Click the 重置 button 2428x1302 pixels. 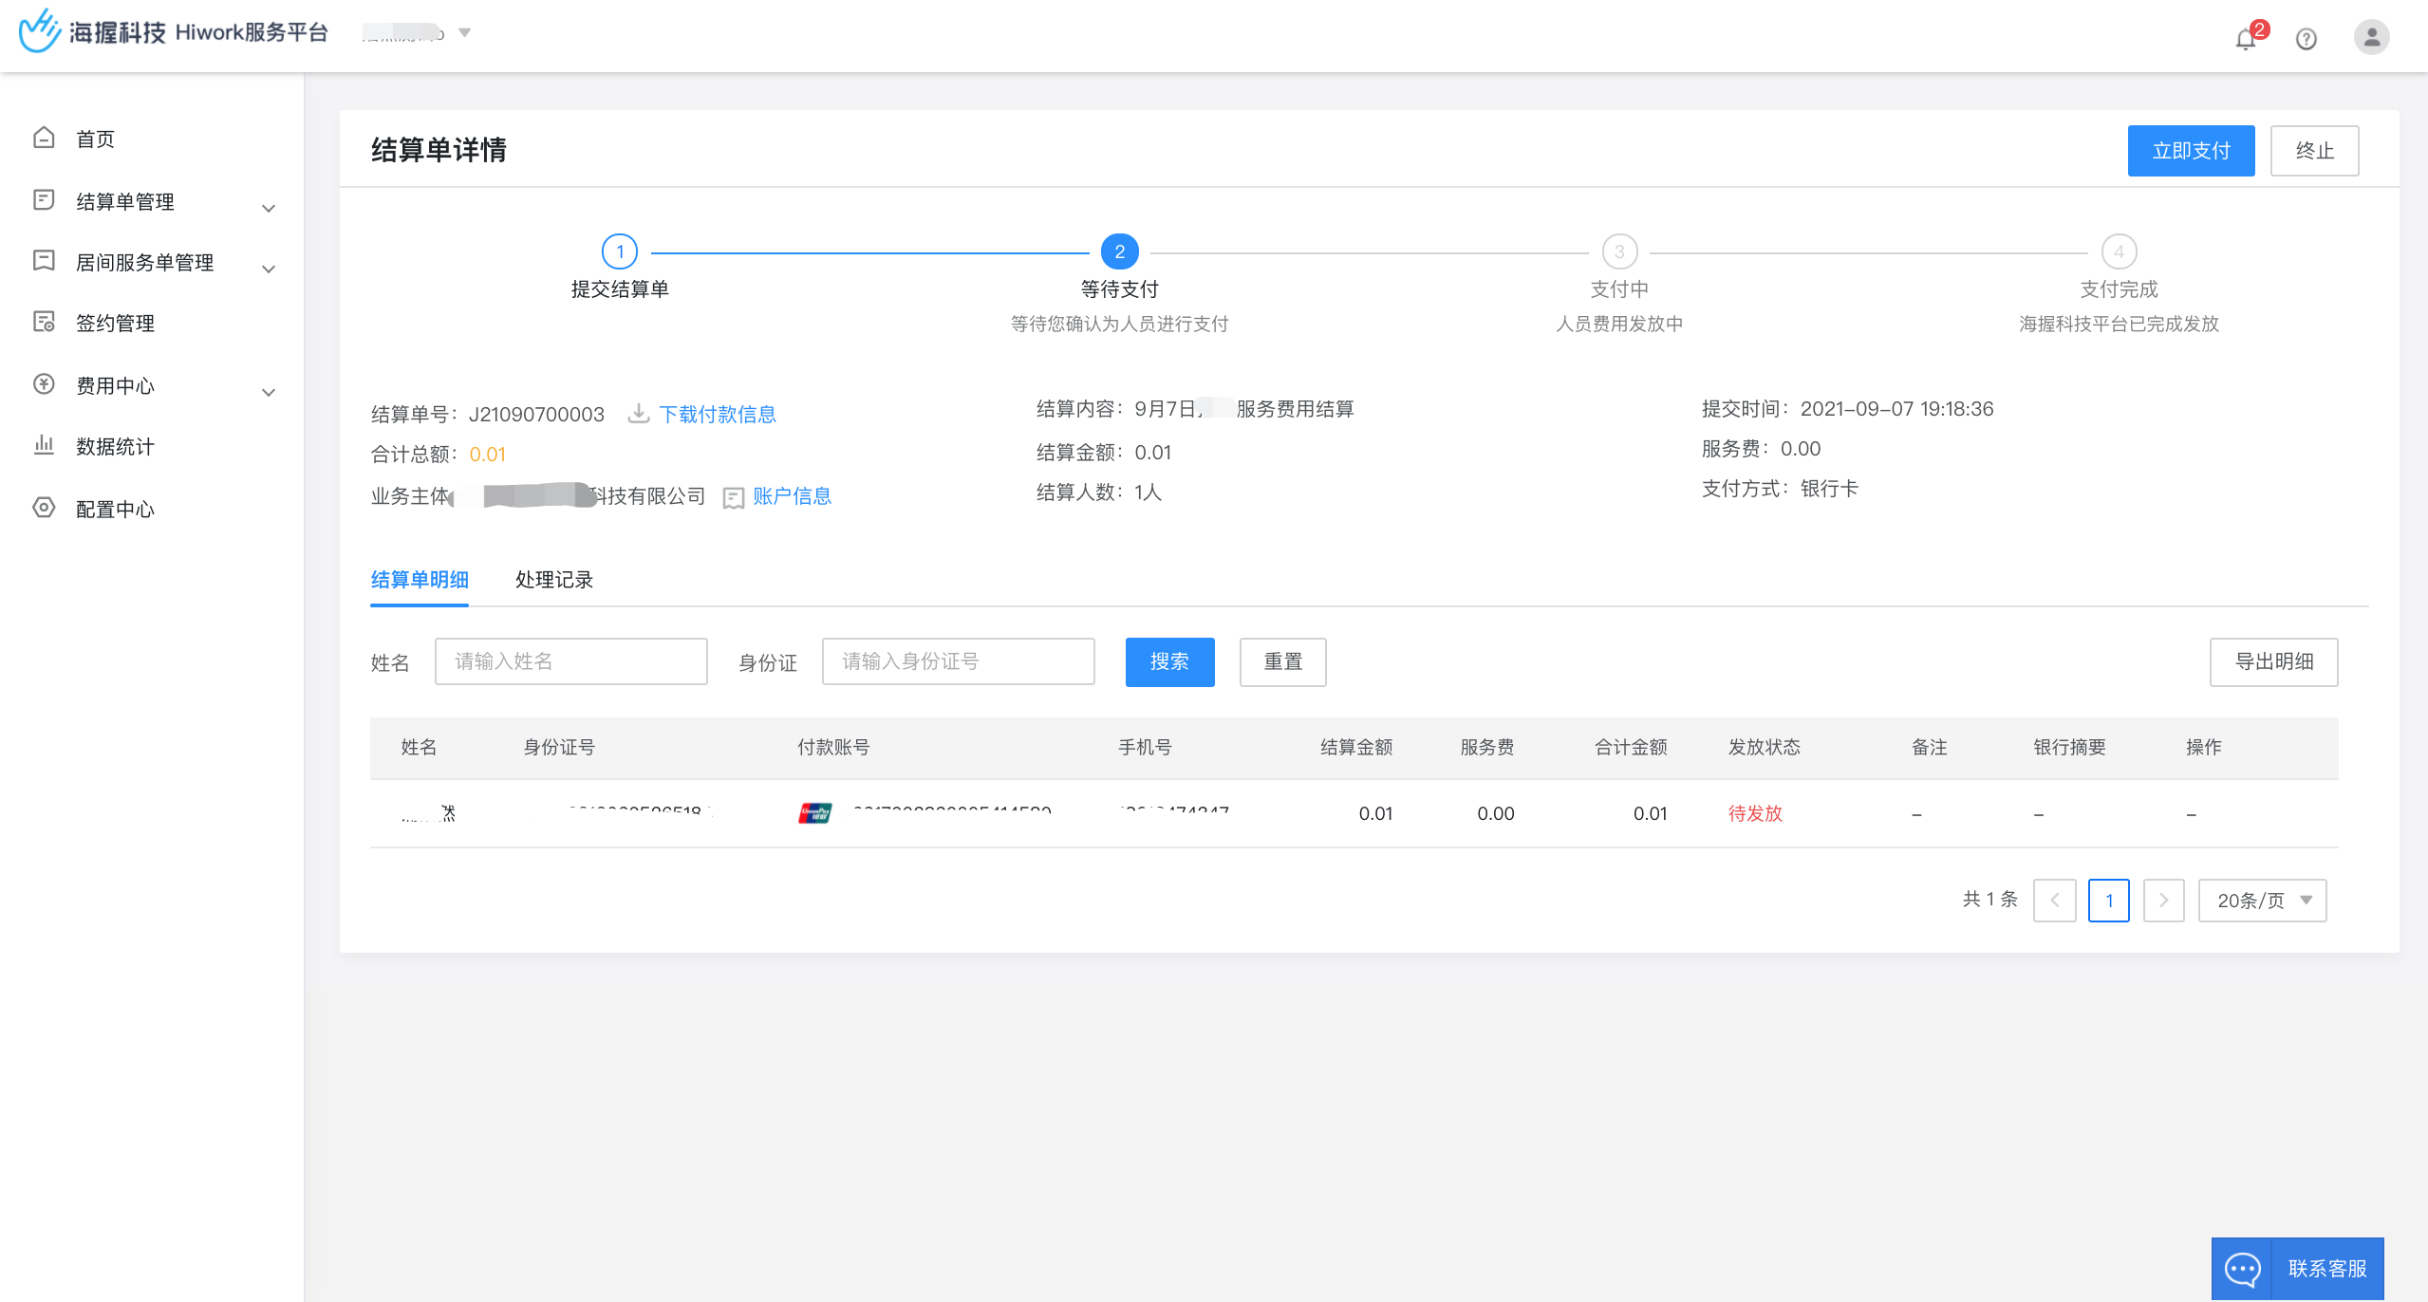(x=1282, y=661)
